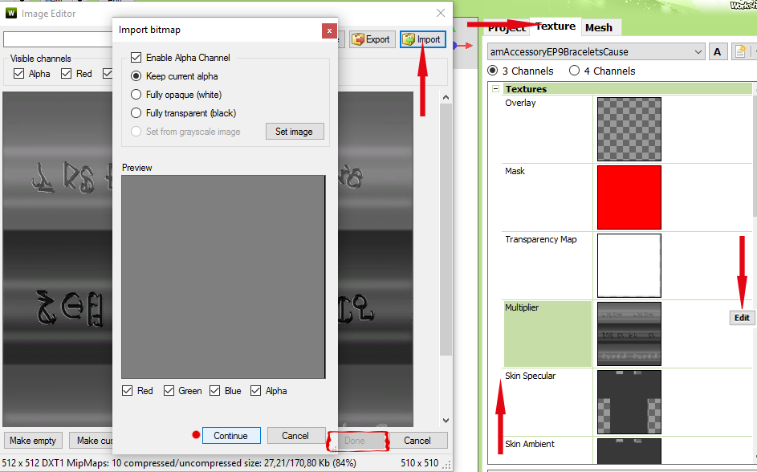Select Fully transparent (black) option
Image resolution: width=757 pixels, height=472 pixels.
[x=136, y=113]
